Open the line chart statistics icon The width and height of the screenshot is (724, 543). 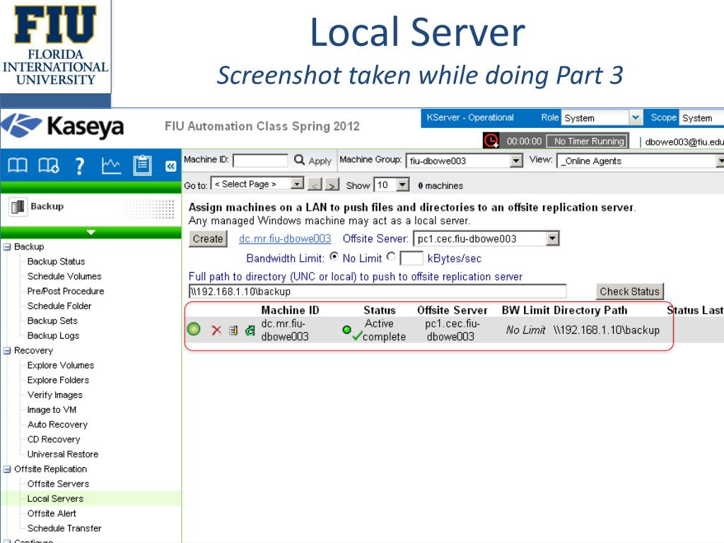click(111, 165)
